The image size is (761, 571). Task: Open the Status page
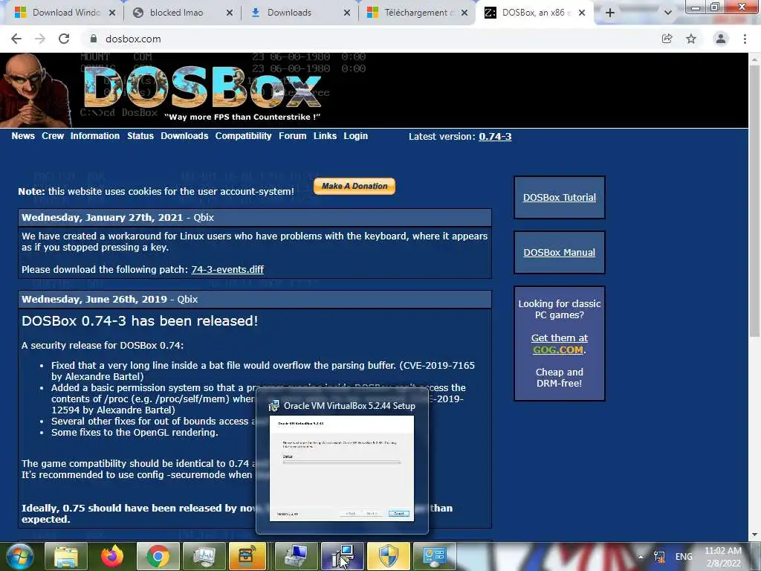(140, 136)
